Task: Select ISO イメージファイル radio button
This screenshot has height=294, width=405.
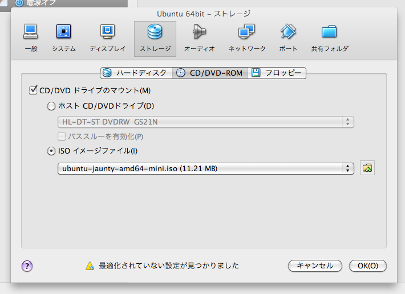Action: coord(51,151)
